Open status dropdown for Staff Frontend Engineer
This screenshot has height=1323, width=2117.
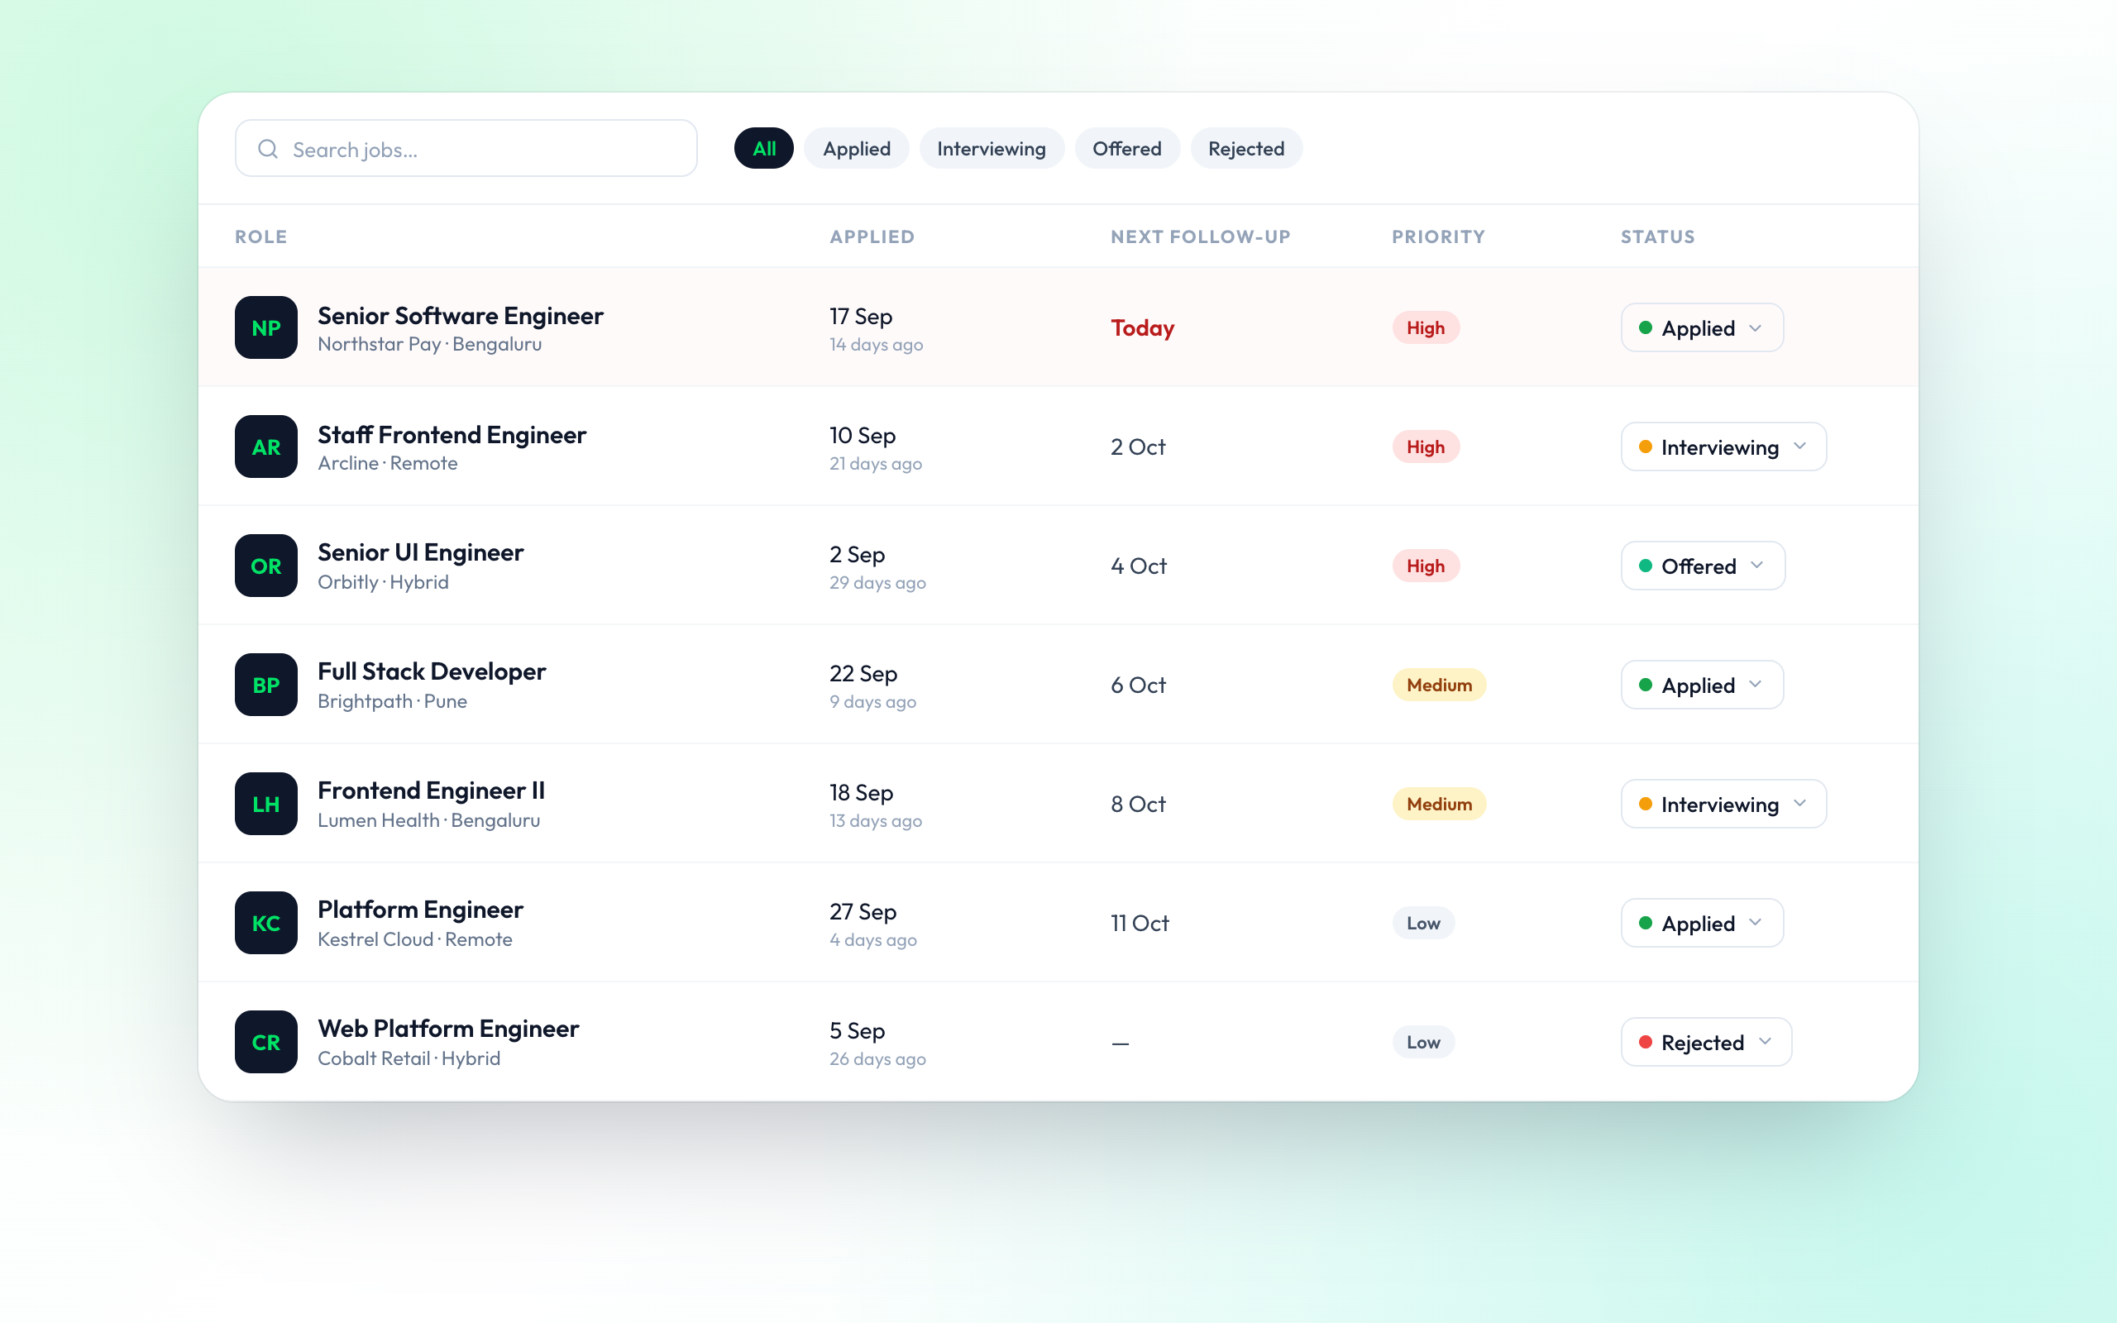coord(1723,447)
